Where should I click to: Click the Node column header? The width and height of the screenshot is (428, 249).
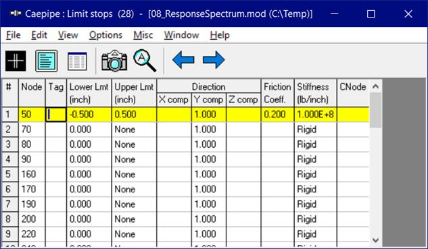(x=32, y=93)
